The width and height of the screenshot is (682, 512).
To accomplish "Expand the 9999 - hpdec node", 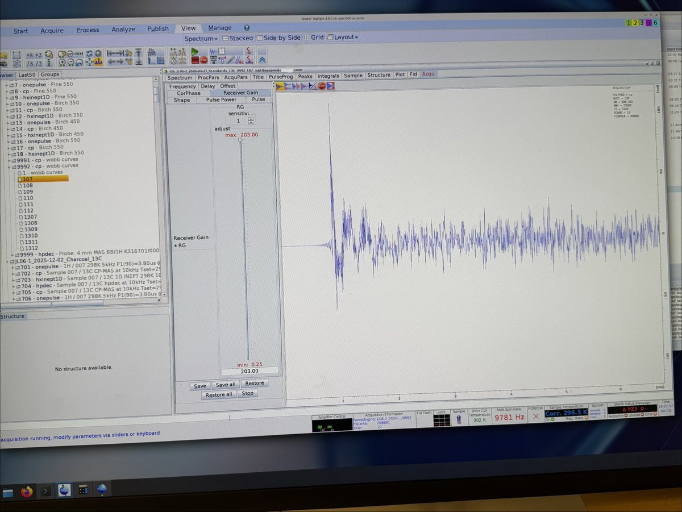I will click(12, 255).
